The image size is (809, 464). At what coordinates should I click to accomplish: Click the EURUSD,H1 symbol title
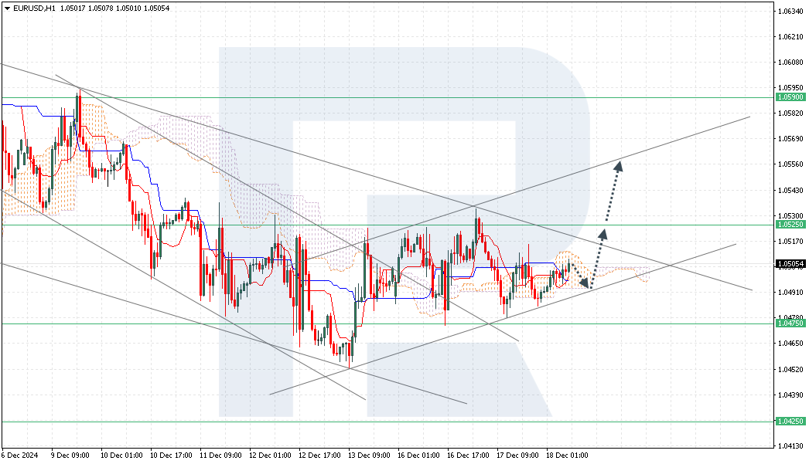(34, 8)
